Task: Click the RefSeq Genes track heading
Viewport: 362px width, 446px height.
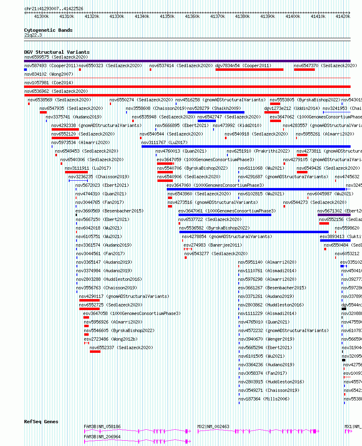Action: coord(41,422)
